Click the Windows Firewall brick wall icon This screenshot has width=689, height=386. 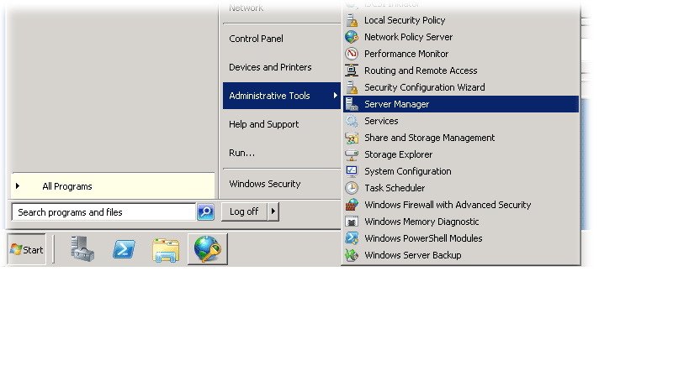(352, 205)
